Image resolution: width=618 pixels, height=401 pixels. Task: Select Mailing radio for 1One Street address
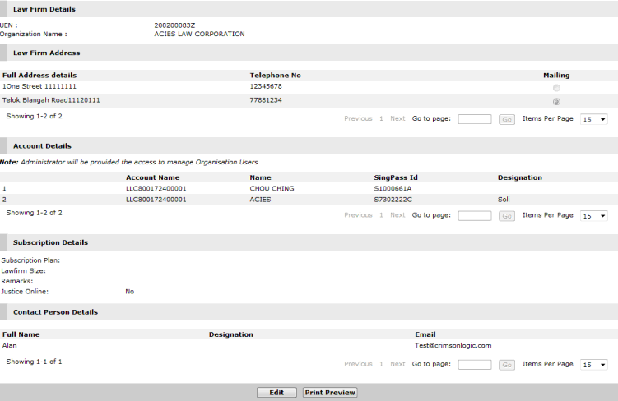tap(556, 87)
